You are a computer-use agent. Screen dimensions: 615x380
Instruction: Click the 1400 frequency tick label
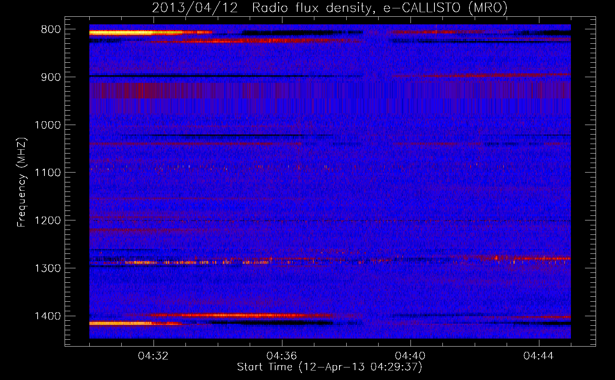tap(47, 316)
